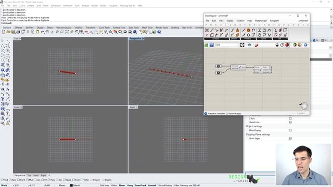Open the Grasshopper Display menu
Viewport: 333px width, 187px height.
[230, 21]
